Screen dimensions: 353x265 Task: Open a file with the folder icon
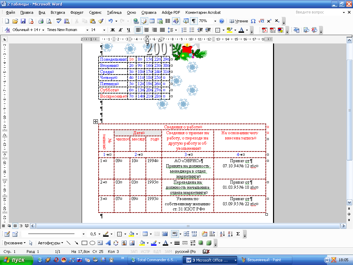(x=15, y=21)
